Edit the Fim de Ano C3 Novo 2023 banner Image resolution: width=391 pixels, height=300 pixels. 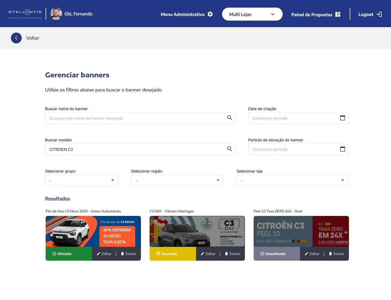point(104,254)
